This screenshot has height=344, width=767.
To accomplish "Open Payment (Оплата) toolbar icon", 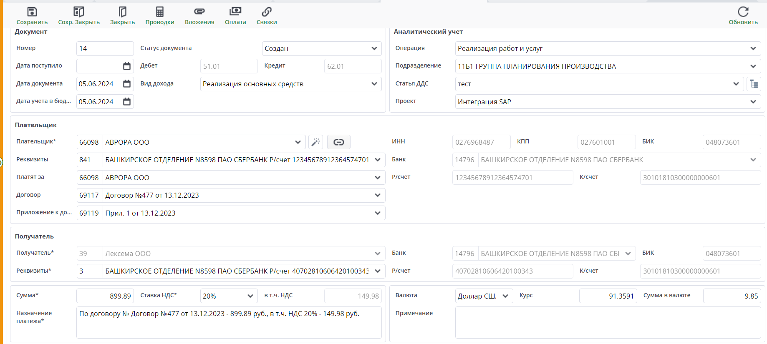I will coord(235,12).
